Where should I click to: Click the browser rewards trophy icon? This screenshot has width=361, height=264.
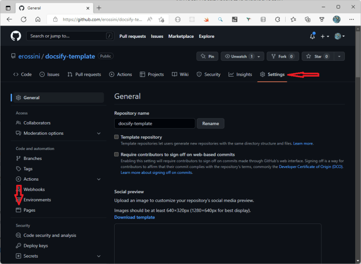322,19
